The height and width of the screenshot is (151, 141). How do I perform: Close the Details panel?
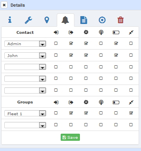[4, 5]
